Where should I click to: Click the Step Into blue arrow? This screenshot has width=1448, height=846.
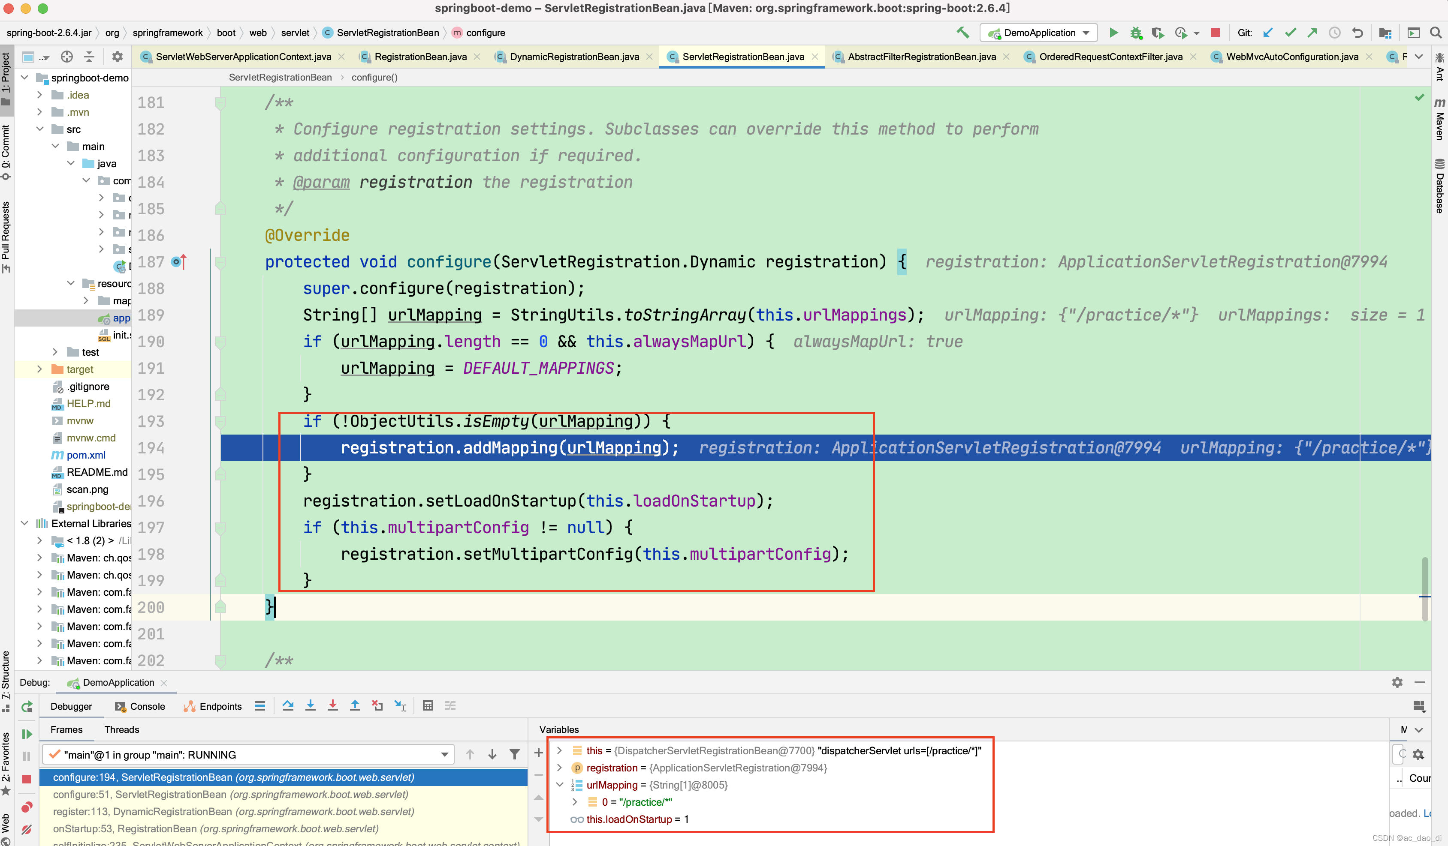(x=310, y=706)
